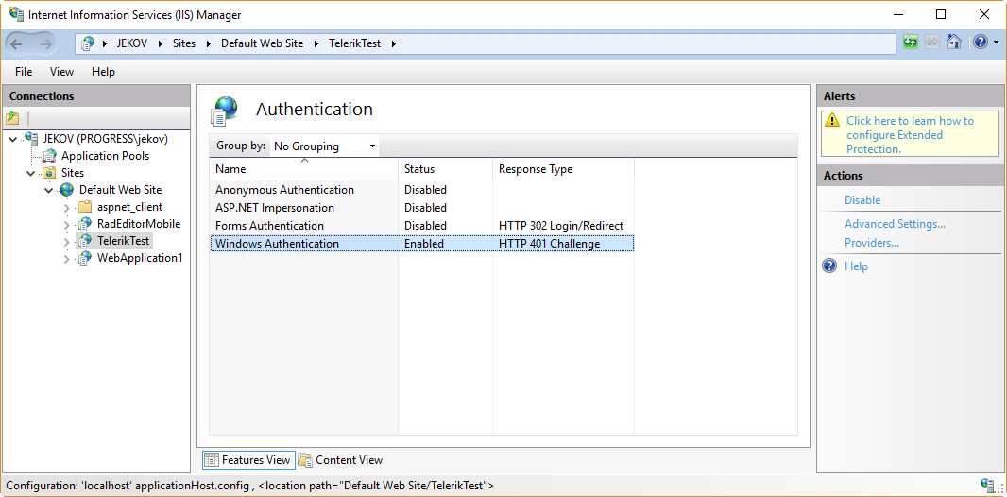
Task: Open Providers action link
Action: point(872,243)
